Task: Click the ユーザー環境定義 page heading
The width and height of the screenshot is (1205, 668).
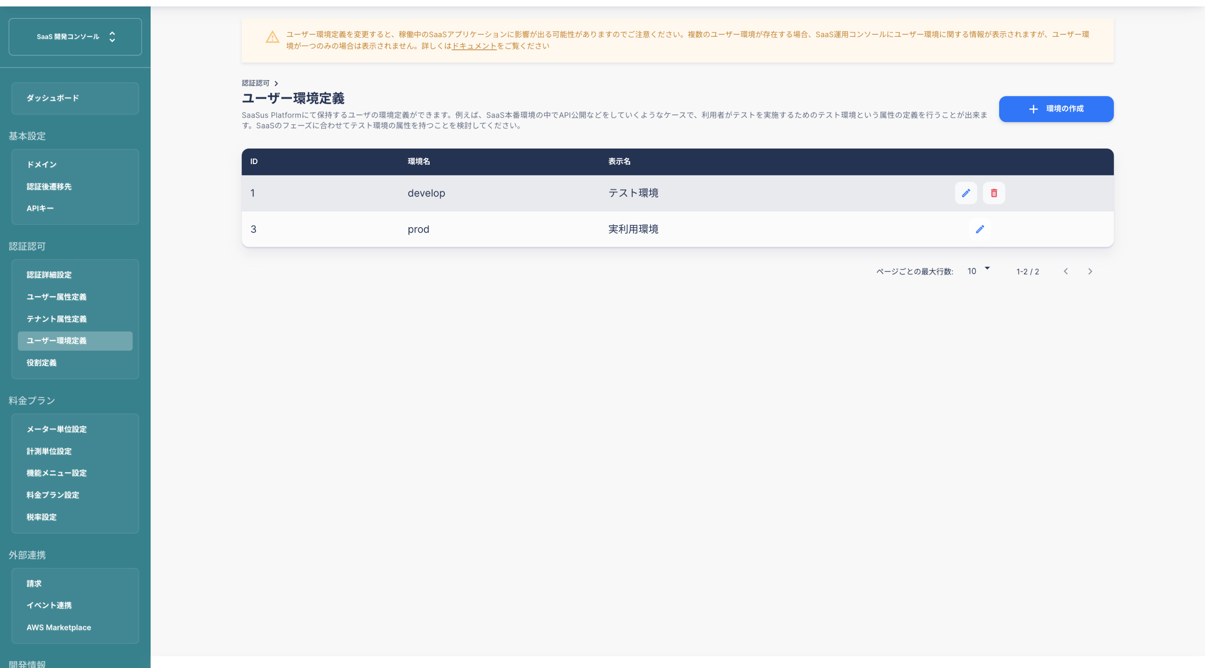Action: [x=293, y=98]
